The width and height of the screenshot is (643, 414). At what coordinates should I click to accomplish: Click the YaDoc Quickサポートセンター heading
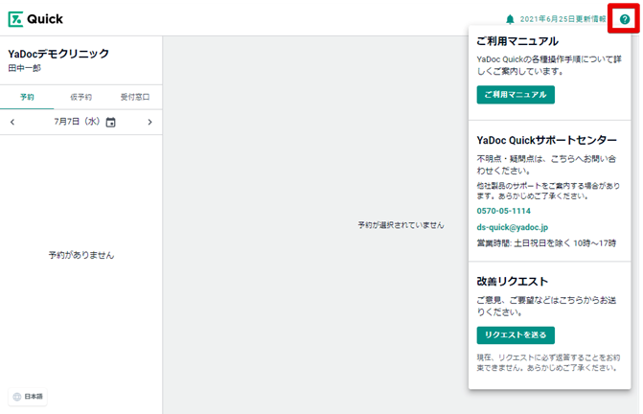pyautogui.click(x=546, y=140)
